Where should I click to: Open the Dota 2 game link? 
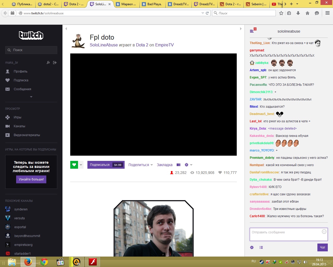[142, 45]
